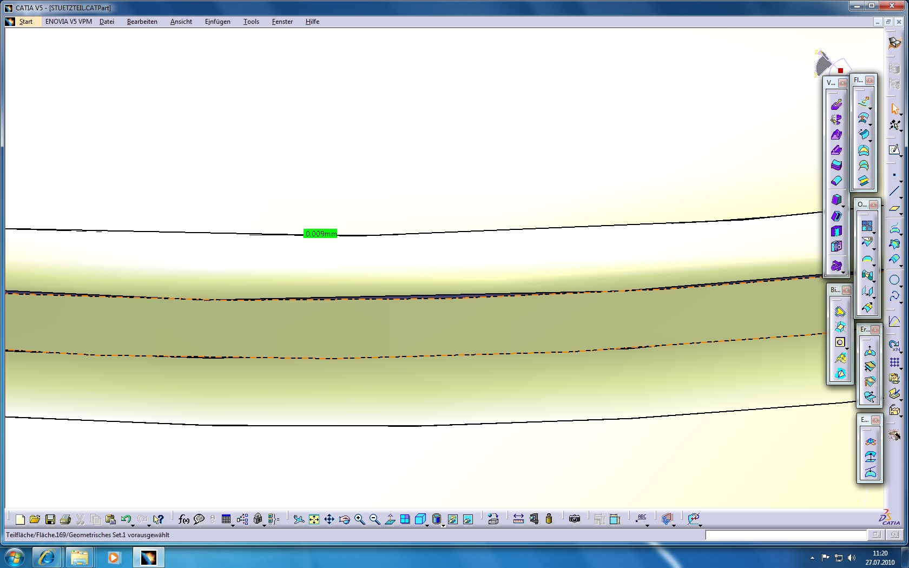
Task: Open the Tools menu
Action: [251, 22]
